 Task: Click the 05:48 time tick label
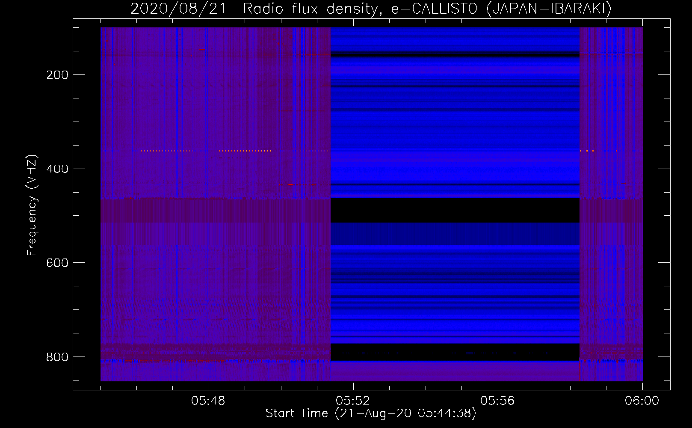pyautogui.click(x=208, y=401)
